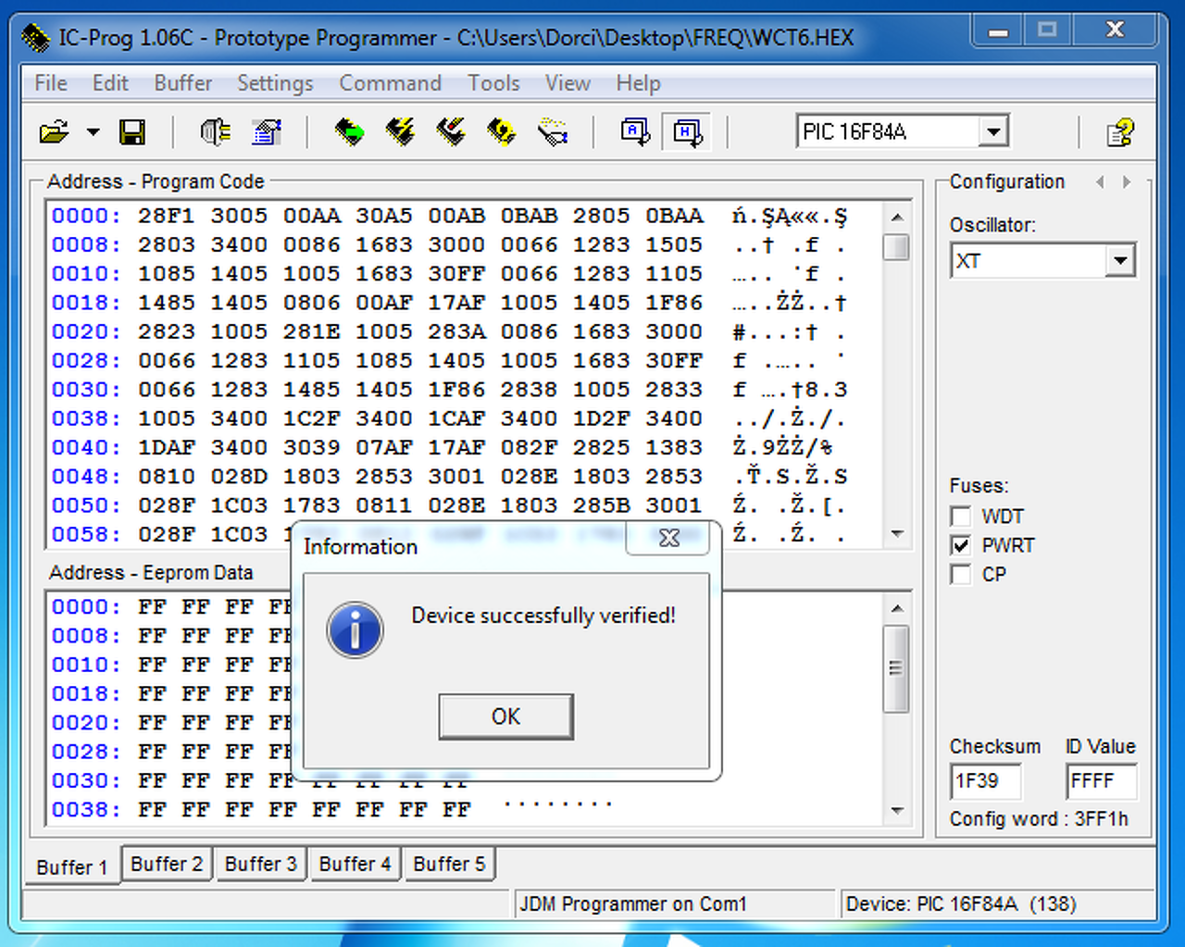Click OK in the Information dialog
The height and width of the screenshot is (947, 1185).
click(x=506, y=716)
